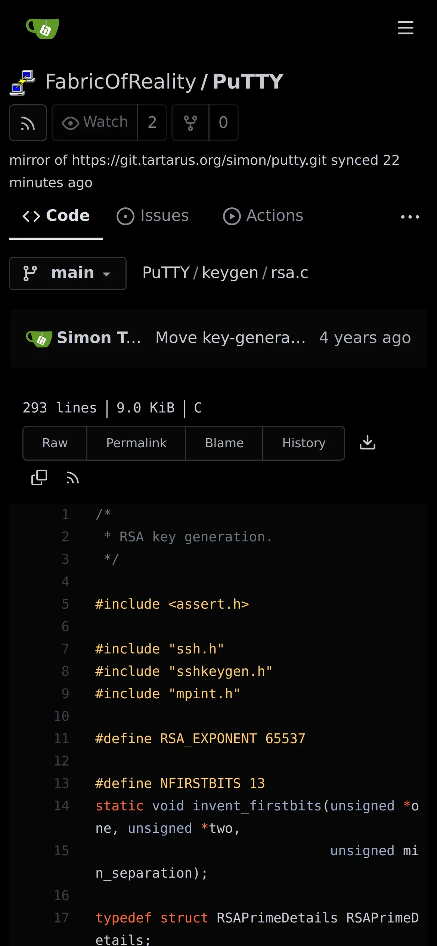Switch to the Actions tab
Image resolution: width=437 pixels, height=946 pixels.
[x=263, y=216]
